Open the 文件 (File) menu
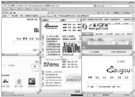135x97 pixels. (x=5, y=9)
